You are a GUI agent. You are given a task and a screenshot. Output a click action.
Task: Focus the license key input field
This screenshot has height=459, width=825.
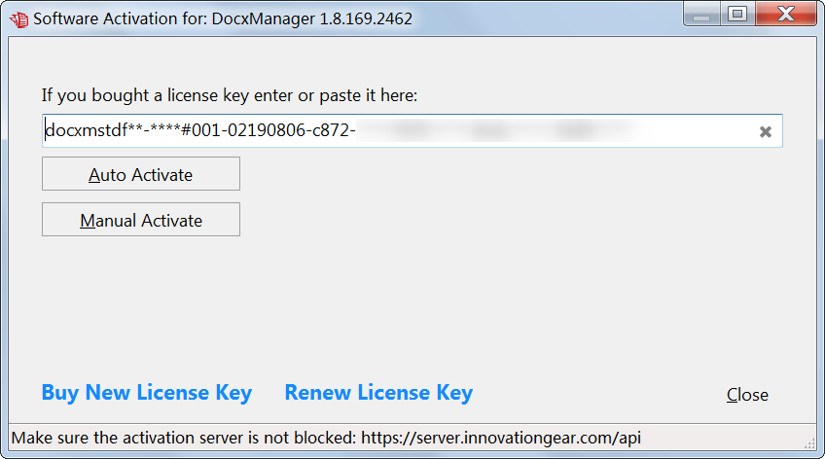tap(412, 131)
